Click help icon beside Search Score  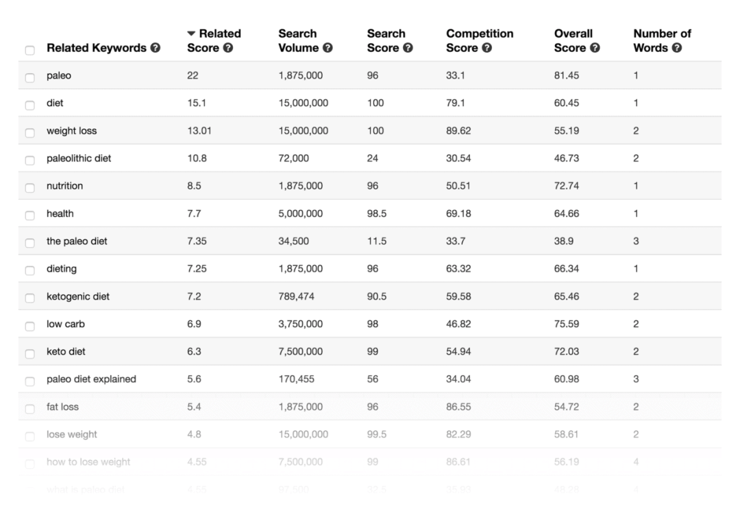click(x=408, y=49)
